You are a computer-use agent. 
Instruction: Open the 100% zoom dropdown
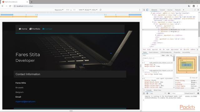coord(81,10)
